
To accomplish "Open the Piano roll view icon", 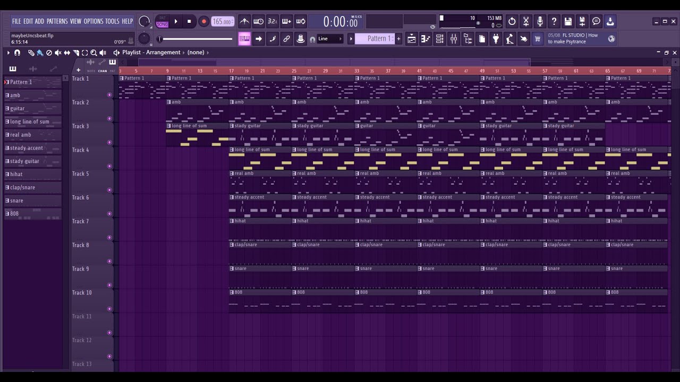I will pyautogui.click(x=426, y=39).
